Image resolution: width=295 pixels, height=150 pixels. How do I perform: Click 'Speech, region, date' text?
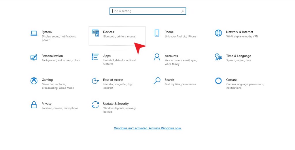pyautogui.click(x=239, y=60)
